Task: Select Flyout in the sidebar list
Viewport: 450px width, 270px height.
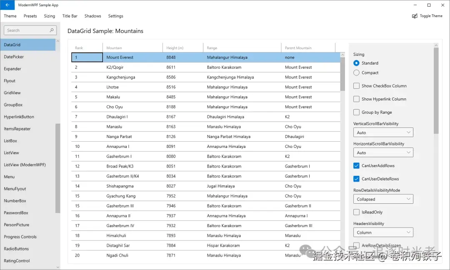Action: (28, 81)
